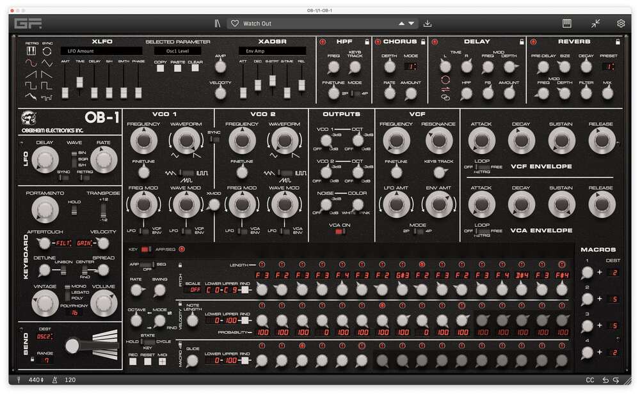Click the keyboard retrig icon top-left
This screenshot has width=640, height=395.
coord(31,50)
